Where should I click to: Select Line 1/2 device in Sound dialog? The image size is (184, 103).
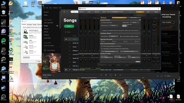click(32, 47)
